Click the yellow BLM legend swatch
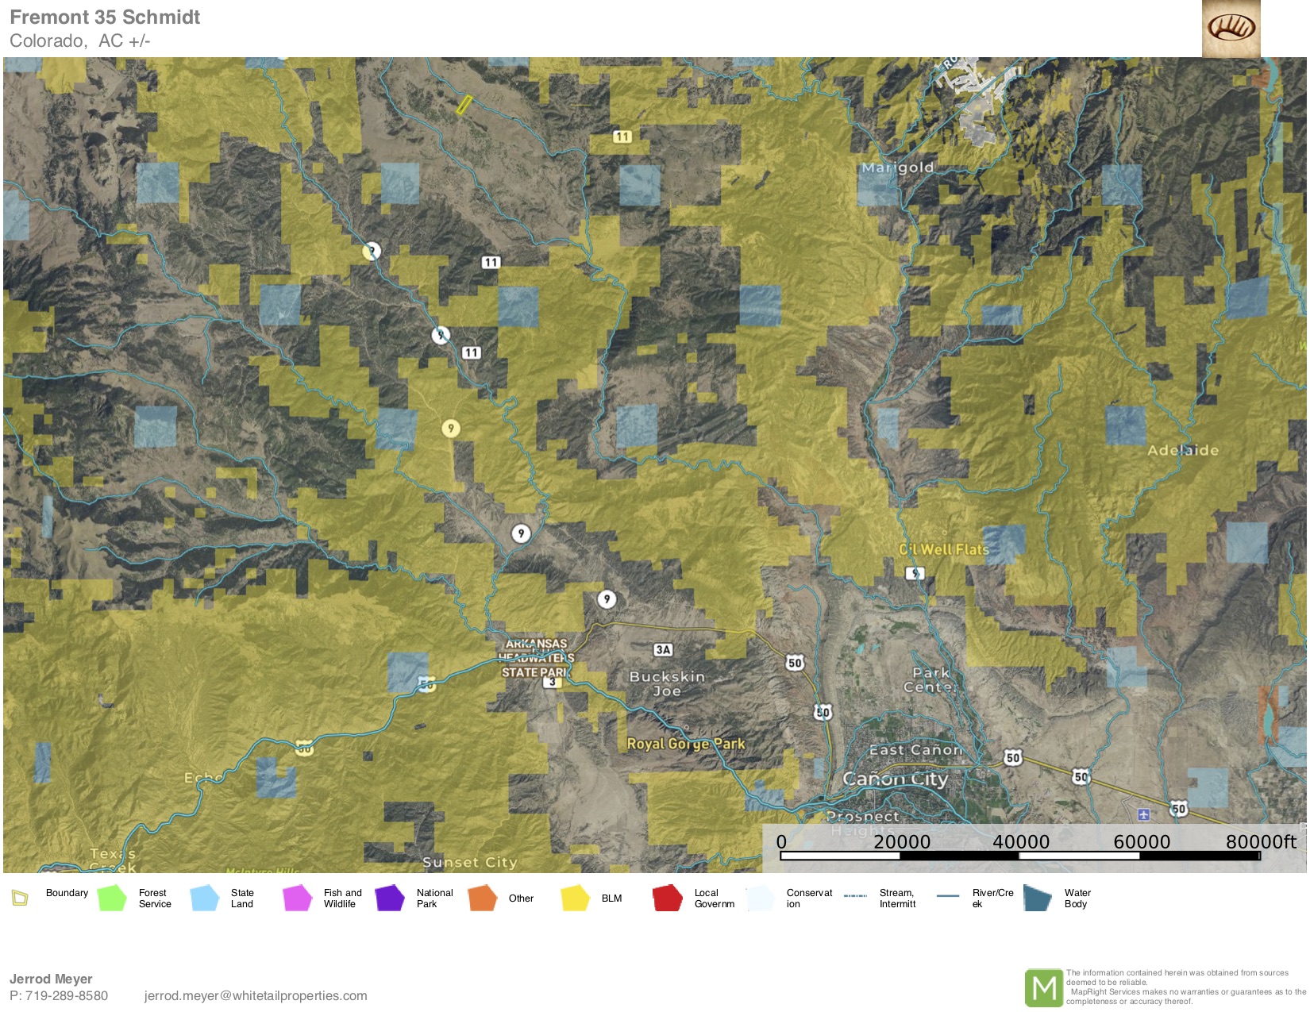Viewport: 1310px width, 1012px height. point(575,898)
